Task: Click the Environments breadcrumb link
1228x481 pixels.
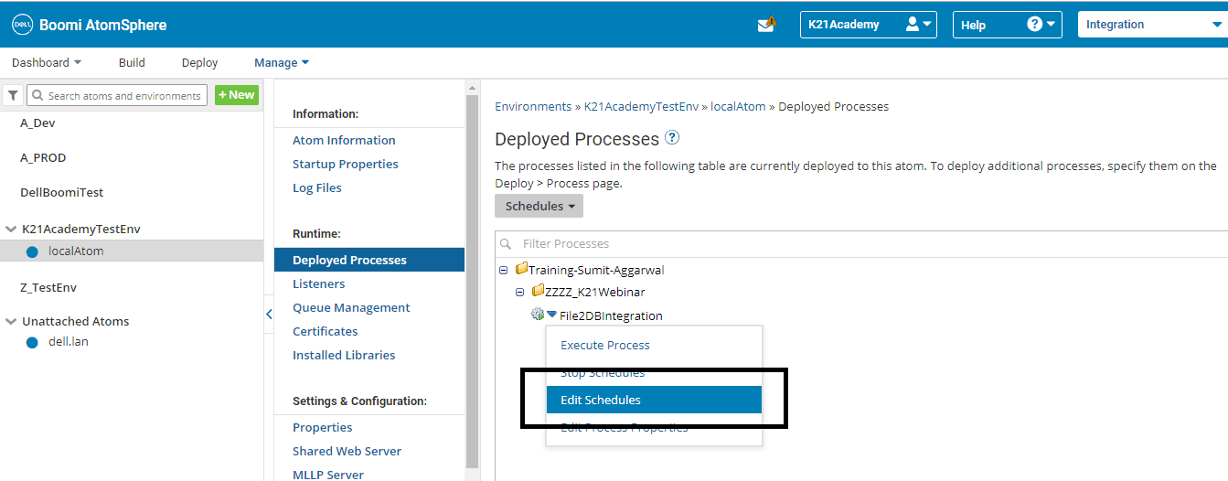Action: click(x=533, y=106)
